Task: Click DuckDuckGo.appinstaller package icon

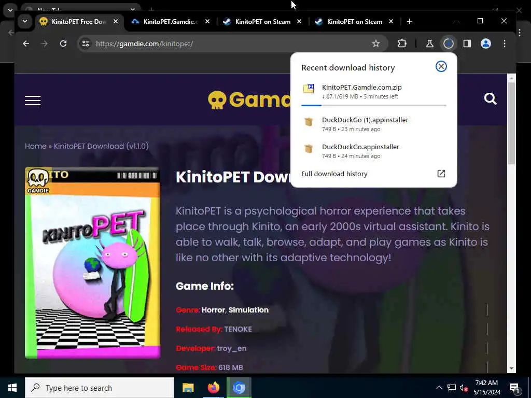Action: pyautogui.click(x=309, y=148)
